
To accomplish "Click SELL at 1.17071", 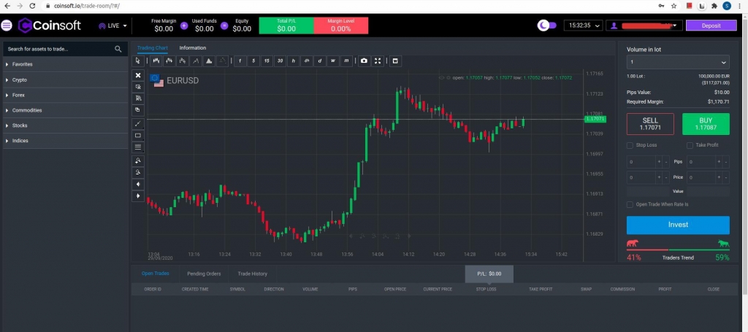I will [x=650, y=124].
